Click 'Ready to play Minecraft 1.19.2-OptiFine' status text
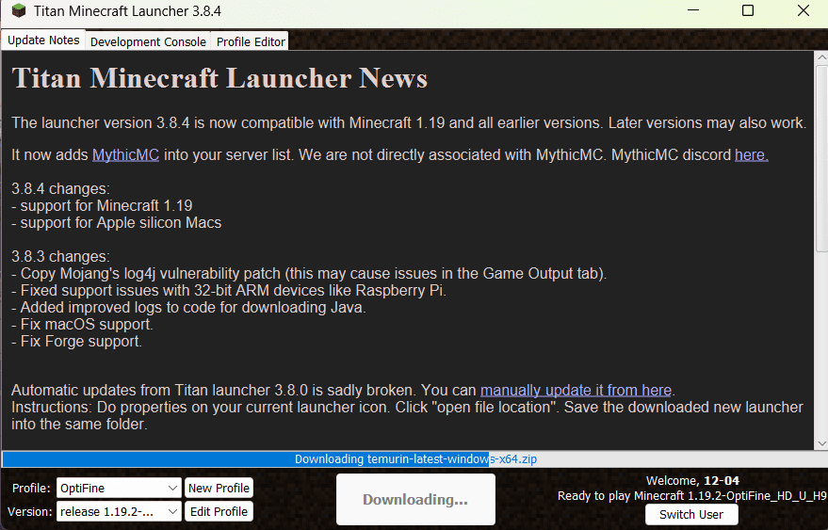 tap(691, 496)
